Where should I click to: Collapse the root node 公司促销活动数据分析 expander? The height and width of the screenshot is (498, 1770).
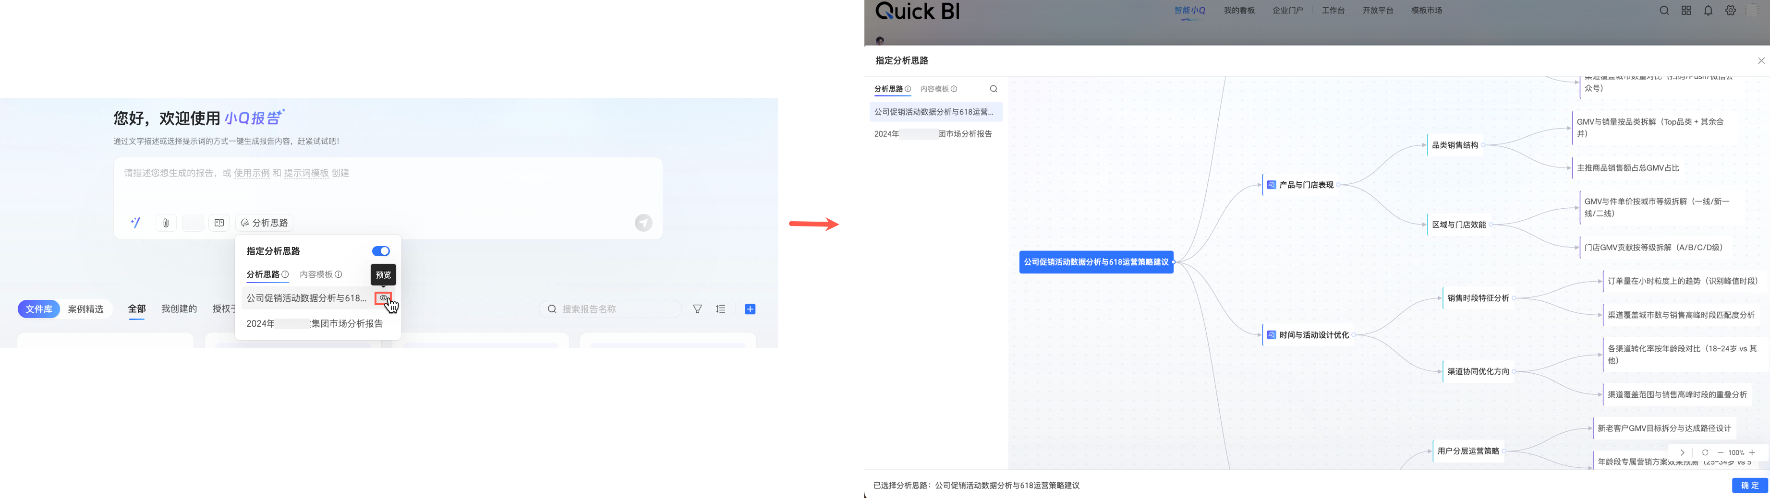(1174, 261)
